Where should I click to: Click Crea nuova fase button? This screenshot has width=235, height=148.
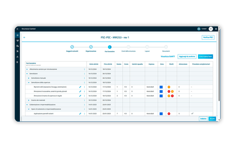click(205, 56)
